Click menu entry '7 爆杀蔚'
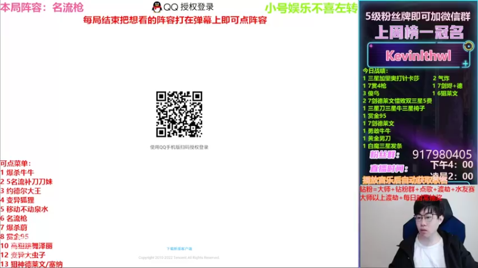Image resolution: width=478 pixels, height=268 pixels. tap(14, 228)
